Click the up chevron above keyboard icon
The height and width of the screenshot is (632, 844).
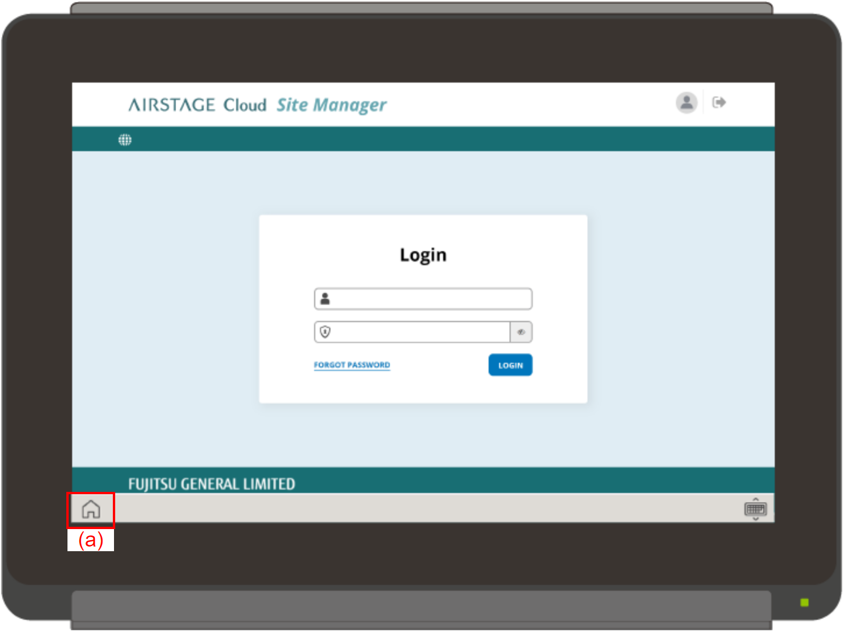(x=756, y=499)
